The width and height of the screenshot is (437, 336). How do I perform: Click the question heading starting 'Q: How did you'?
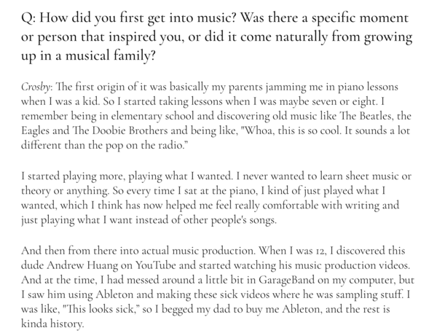point(217,36)
